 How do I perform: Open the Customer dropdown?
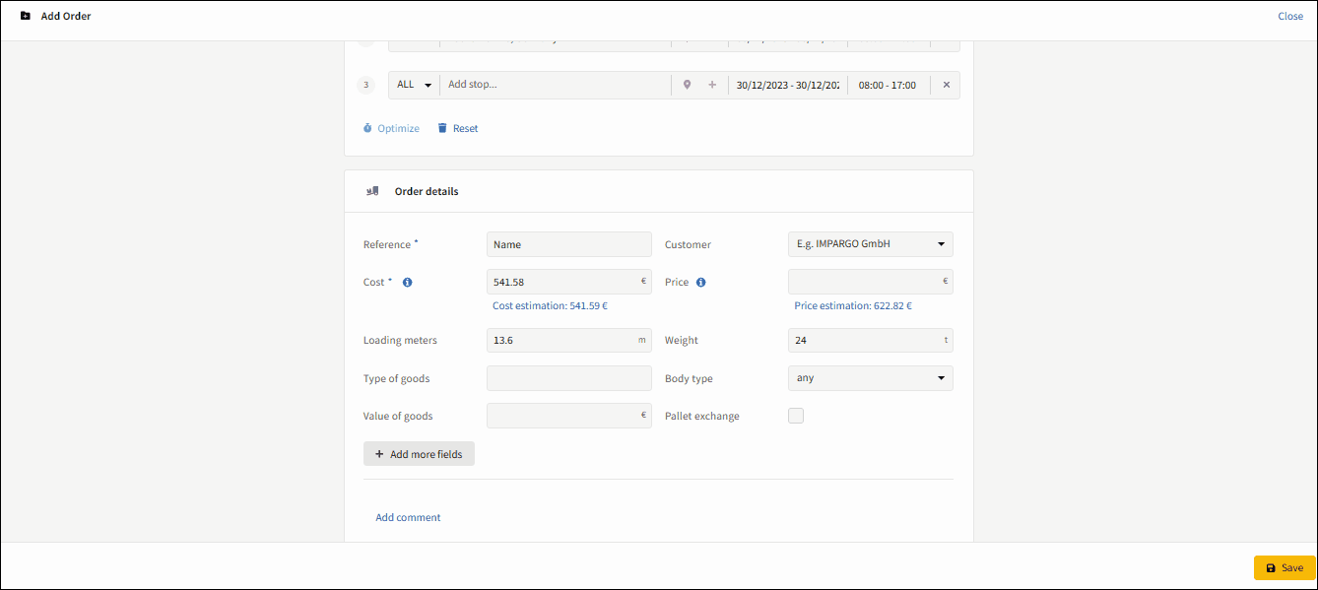pos(871,244)
